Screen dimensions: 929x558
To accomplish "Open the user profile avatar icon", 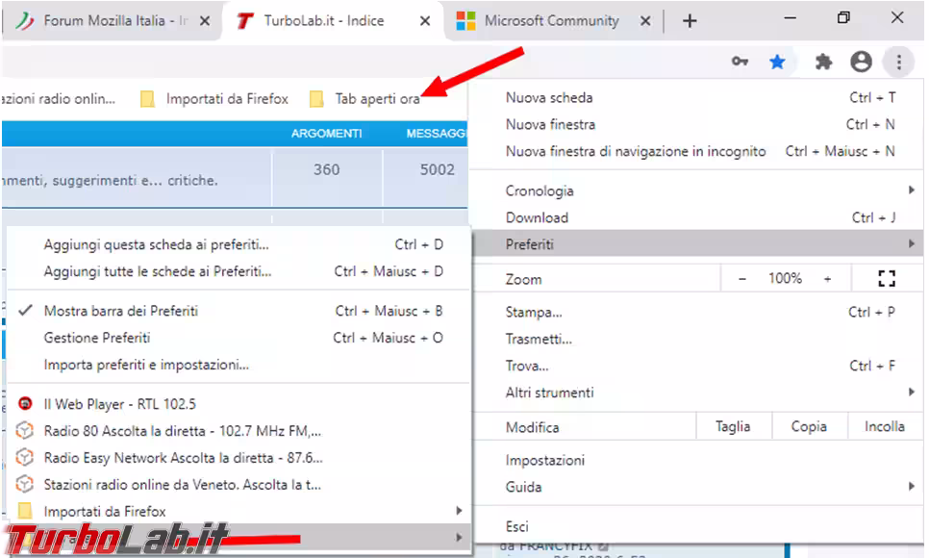I will (861, 62).
